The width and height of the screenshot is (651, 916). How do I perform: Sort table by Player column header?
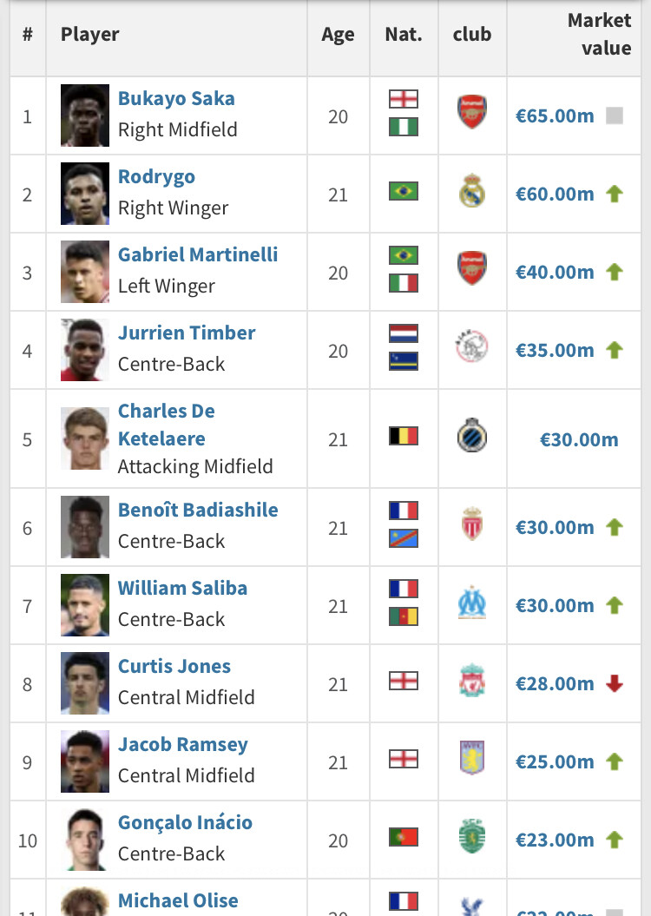(90, 35)
